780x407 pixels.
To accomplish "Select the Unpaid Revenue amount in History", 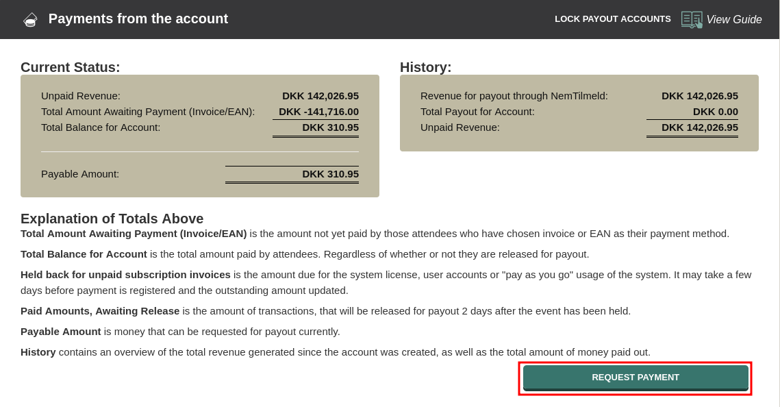I will (x=700, y=127).
